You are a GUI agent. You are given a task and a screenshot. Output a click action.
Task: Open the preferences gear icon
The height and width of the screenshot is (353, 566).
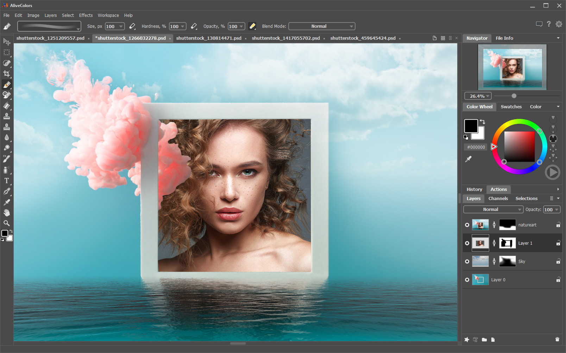(x=559, y=24)
